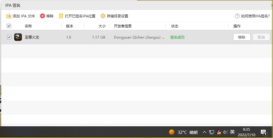273x138 pixels.
Task: Click the 状态 column header
Action: [175, 26]
